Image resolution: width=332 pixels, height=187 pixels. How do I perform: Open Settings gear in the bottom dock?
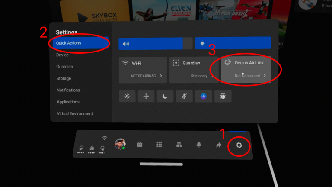pos(239,145)
